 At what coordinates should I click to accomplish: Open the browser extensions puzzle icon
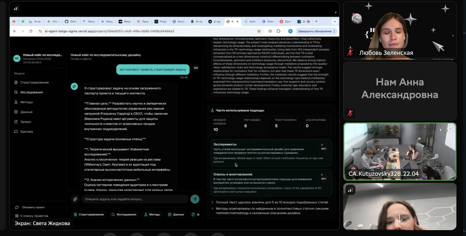[x=279, y=31]
